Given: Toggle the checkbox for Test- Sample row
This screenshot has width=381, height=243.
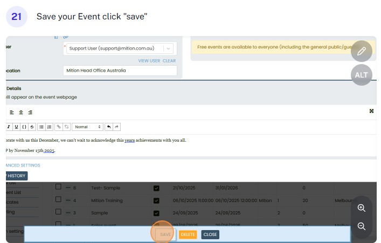Looking at the screenshot, I should [x=156, y=188].
